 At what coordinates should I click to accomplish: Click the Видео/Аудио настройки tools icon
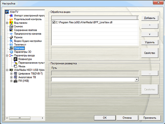coord(11,41)
